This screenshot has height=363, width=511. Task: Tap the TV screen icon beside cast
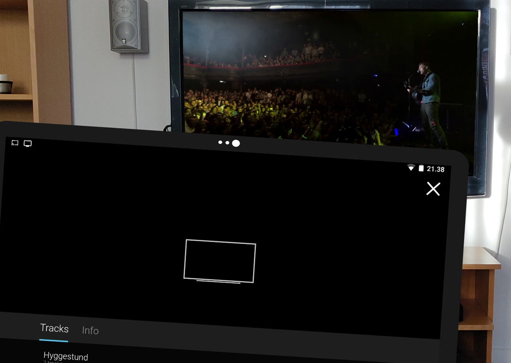tap(28, 144)
